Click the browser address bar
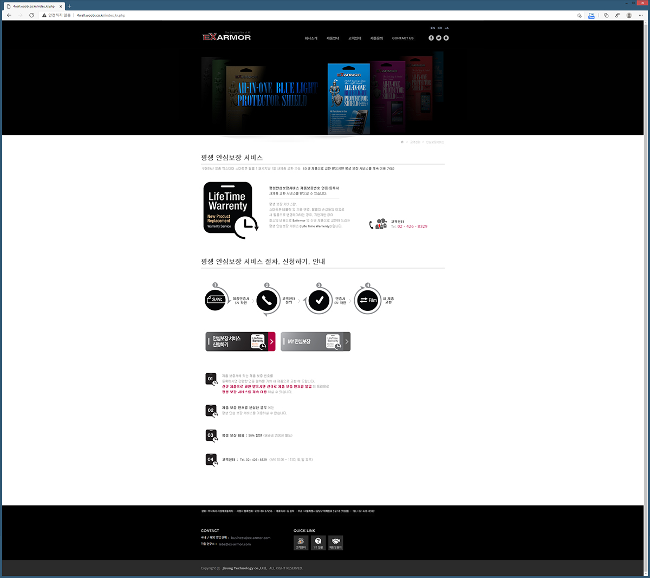Screen dimensions: 650x578 [325, 15]
